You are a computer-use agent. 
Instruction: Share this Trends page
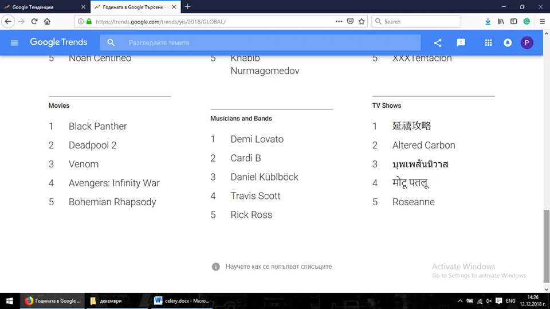[437, 43]
